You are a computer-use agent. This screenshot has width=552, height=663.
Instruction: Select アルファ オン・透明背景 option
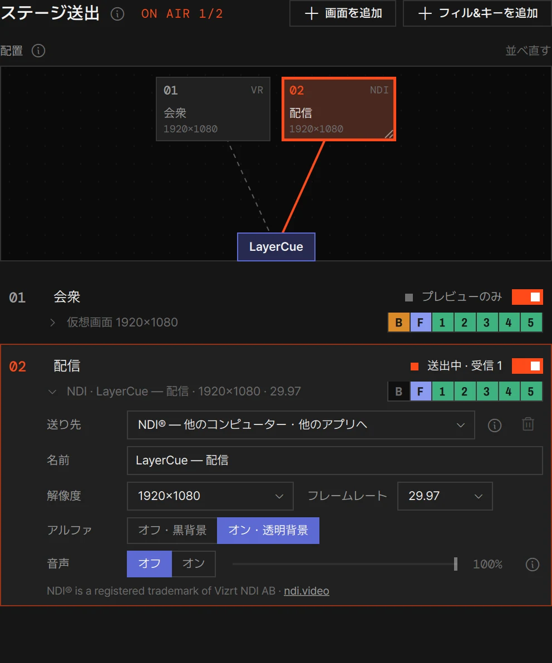268,530
